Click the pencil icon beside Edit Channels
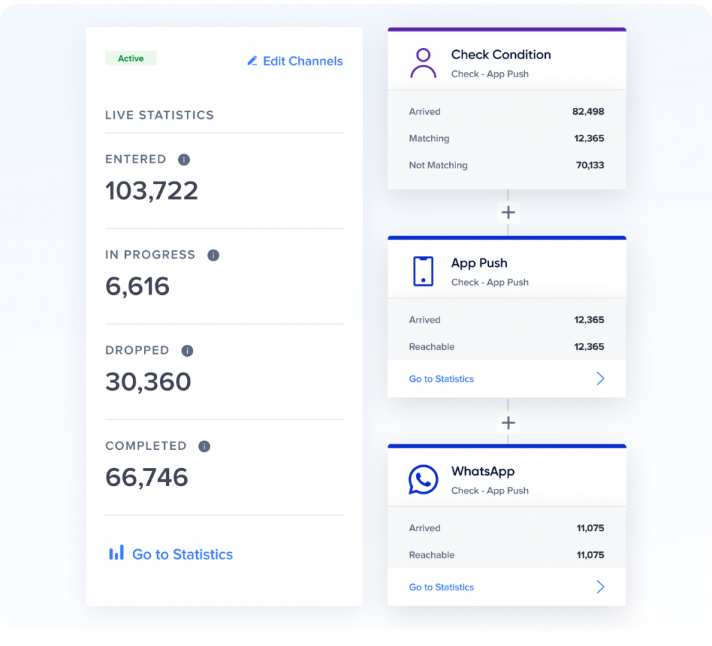Screen dimensions: 712x646 (x=252, y=61)
